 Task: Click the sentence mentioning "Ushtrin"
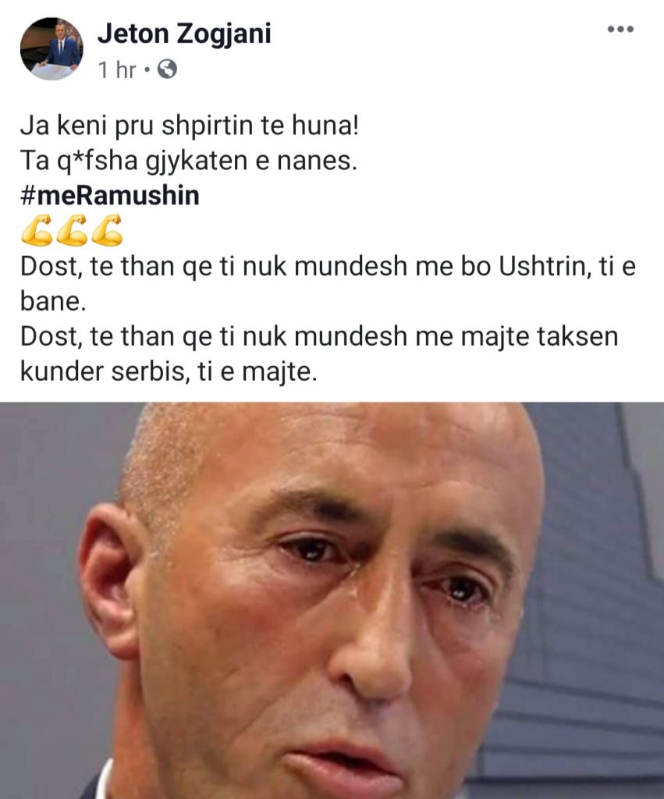[x=328, y=284]
